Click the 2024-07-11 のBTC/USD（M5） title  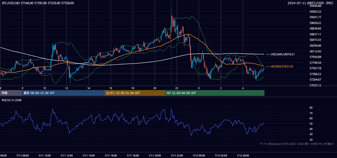311,3
